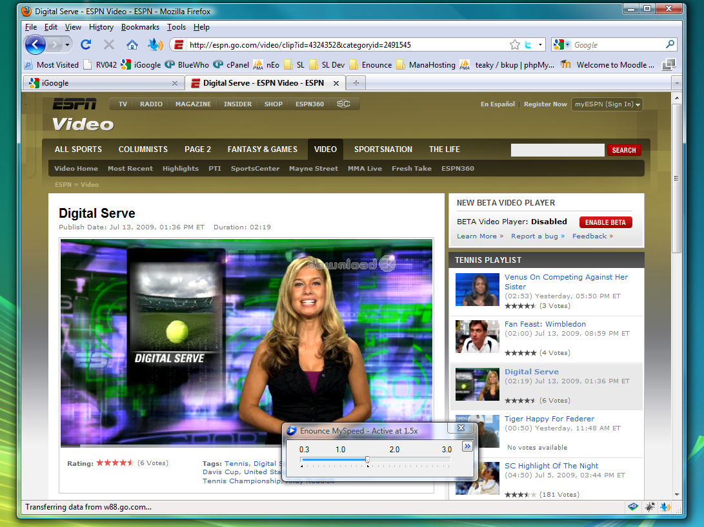Bookmark this page with the star icon

coord(514,45)
